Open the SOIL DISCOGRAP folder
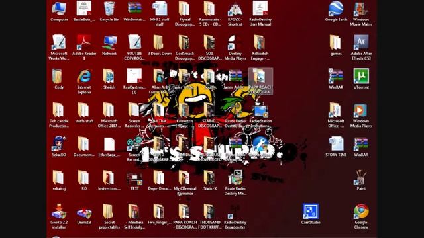Viewport: 424px width, 238px height. [210, 42]
